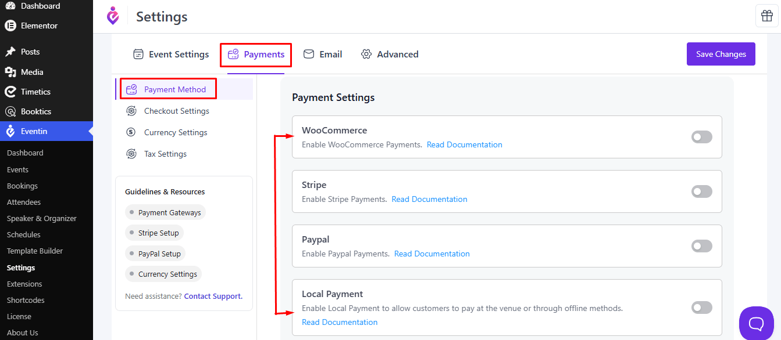Viewport: 781px width, 340px height.
Task: Click the Media icon in admin menu
Action: [x=10, y=72]
